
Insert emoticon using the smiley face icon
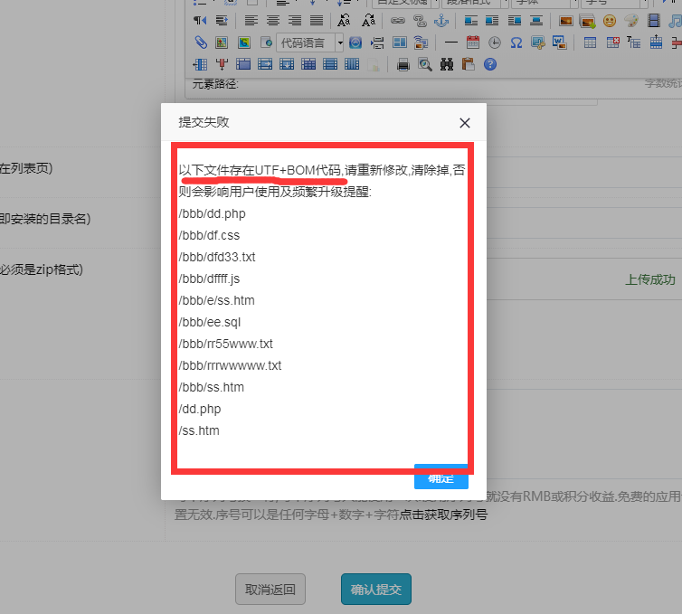coord(610,20)
